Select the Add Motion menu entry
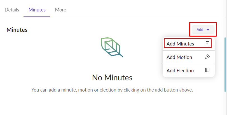Screen dimensions: 227x115 pos(179,57)
